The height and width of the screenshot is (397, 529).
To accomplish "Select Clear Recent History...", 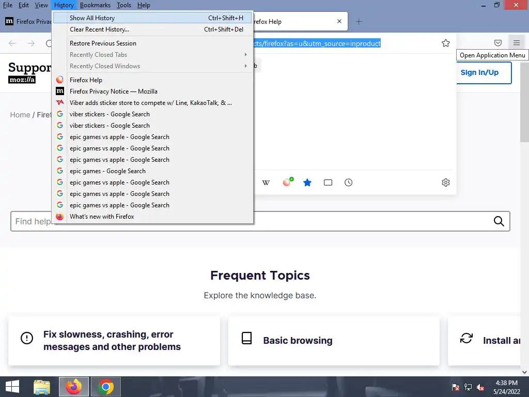I will pos(152,29).
